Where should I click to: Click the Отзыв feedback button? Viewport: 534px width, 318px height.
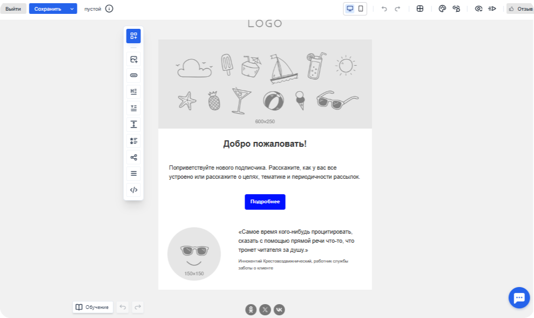click(x=520, y=9)
